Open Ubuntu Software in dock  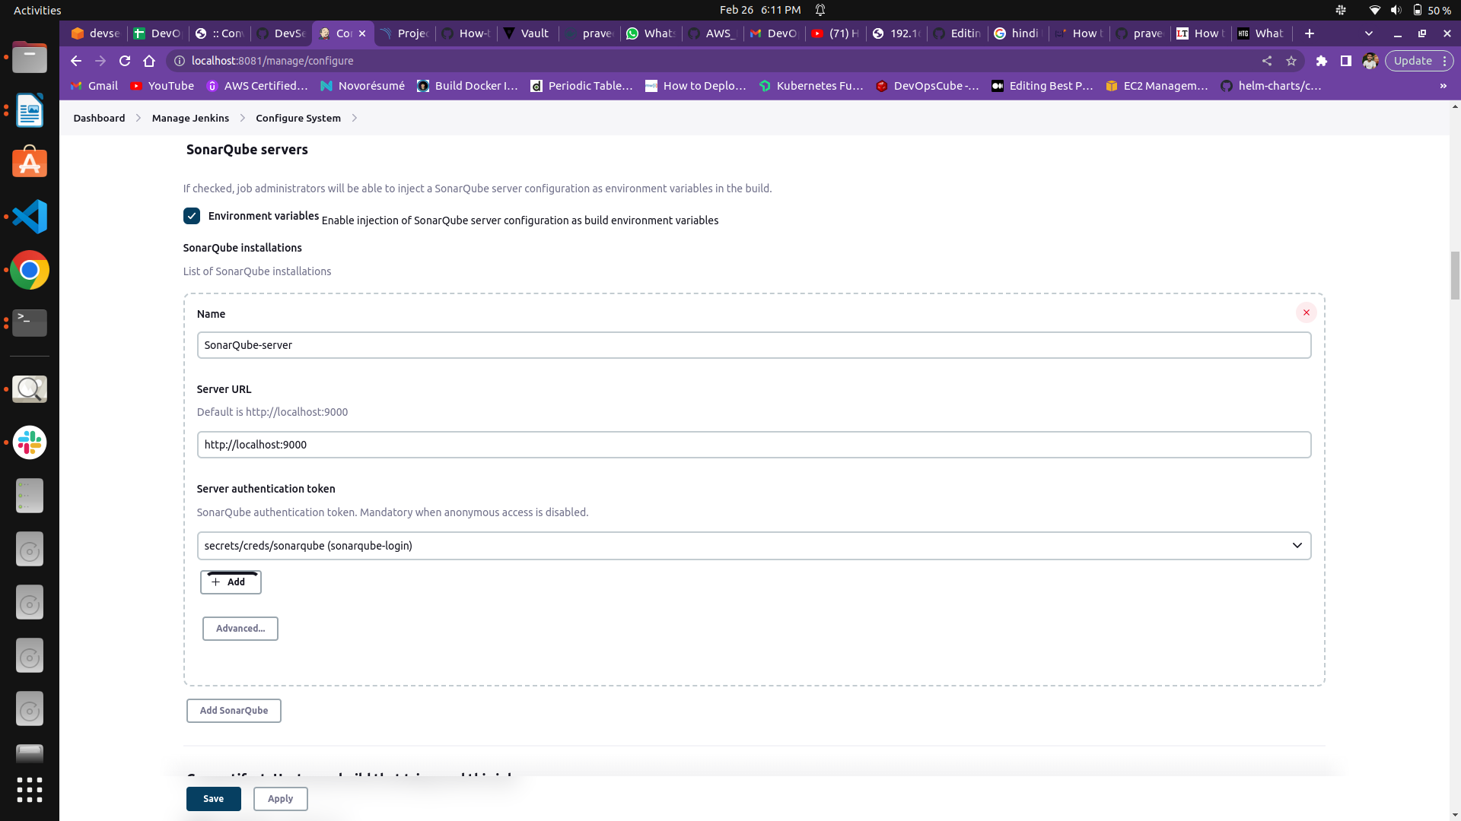30,163
